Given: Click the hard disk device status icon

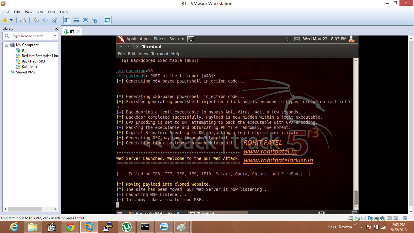Looking at the screenshot, I should click(351, 218).
